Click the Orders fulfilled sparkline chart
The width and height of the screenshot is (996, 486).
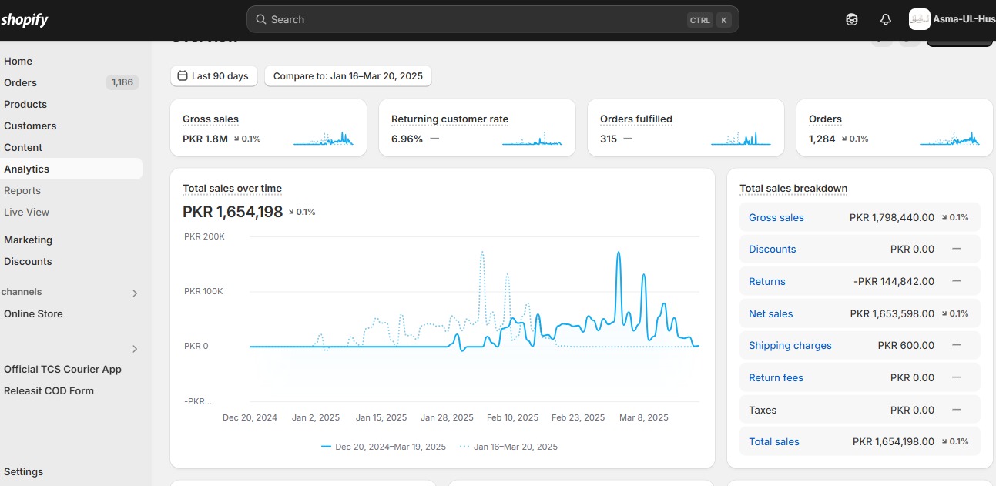tap(740, 138)
